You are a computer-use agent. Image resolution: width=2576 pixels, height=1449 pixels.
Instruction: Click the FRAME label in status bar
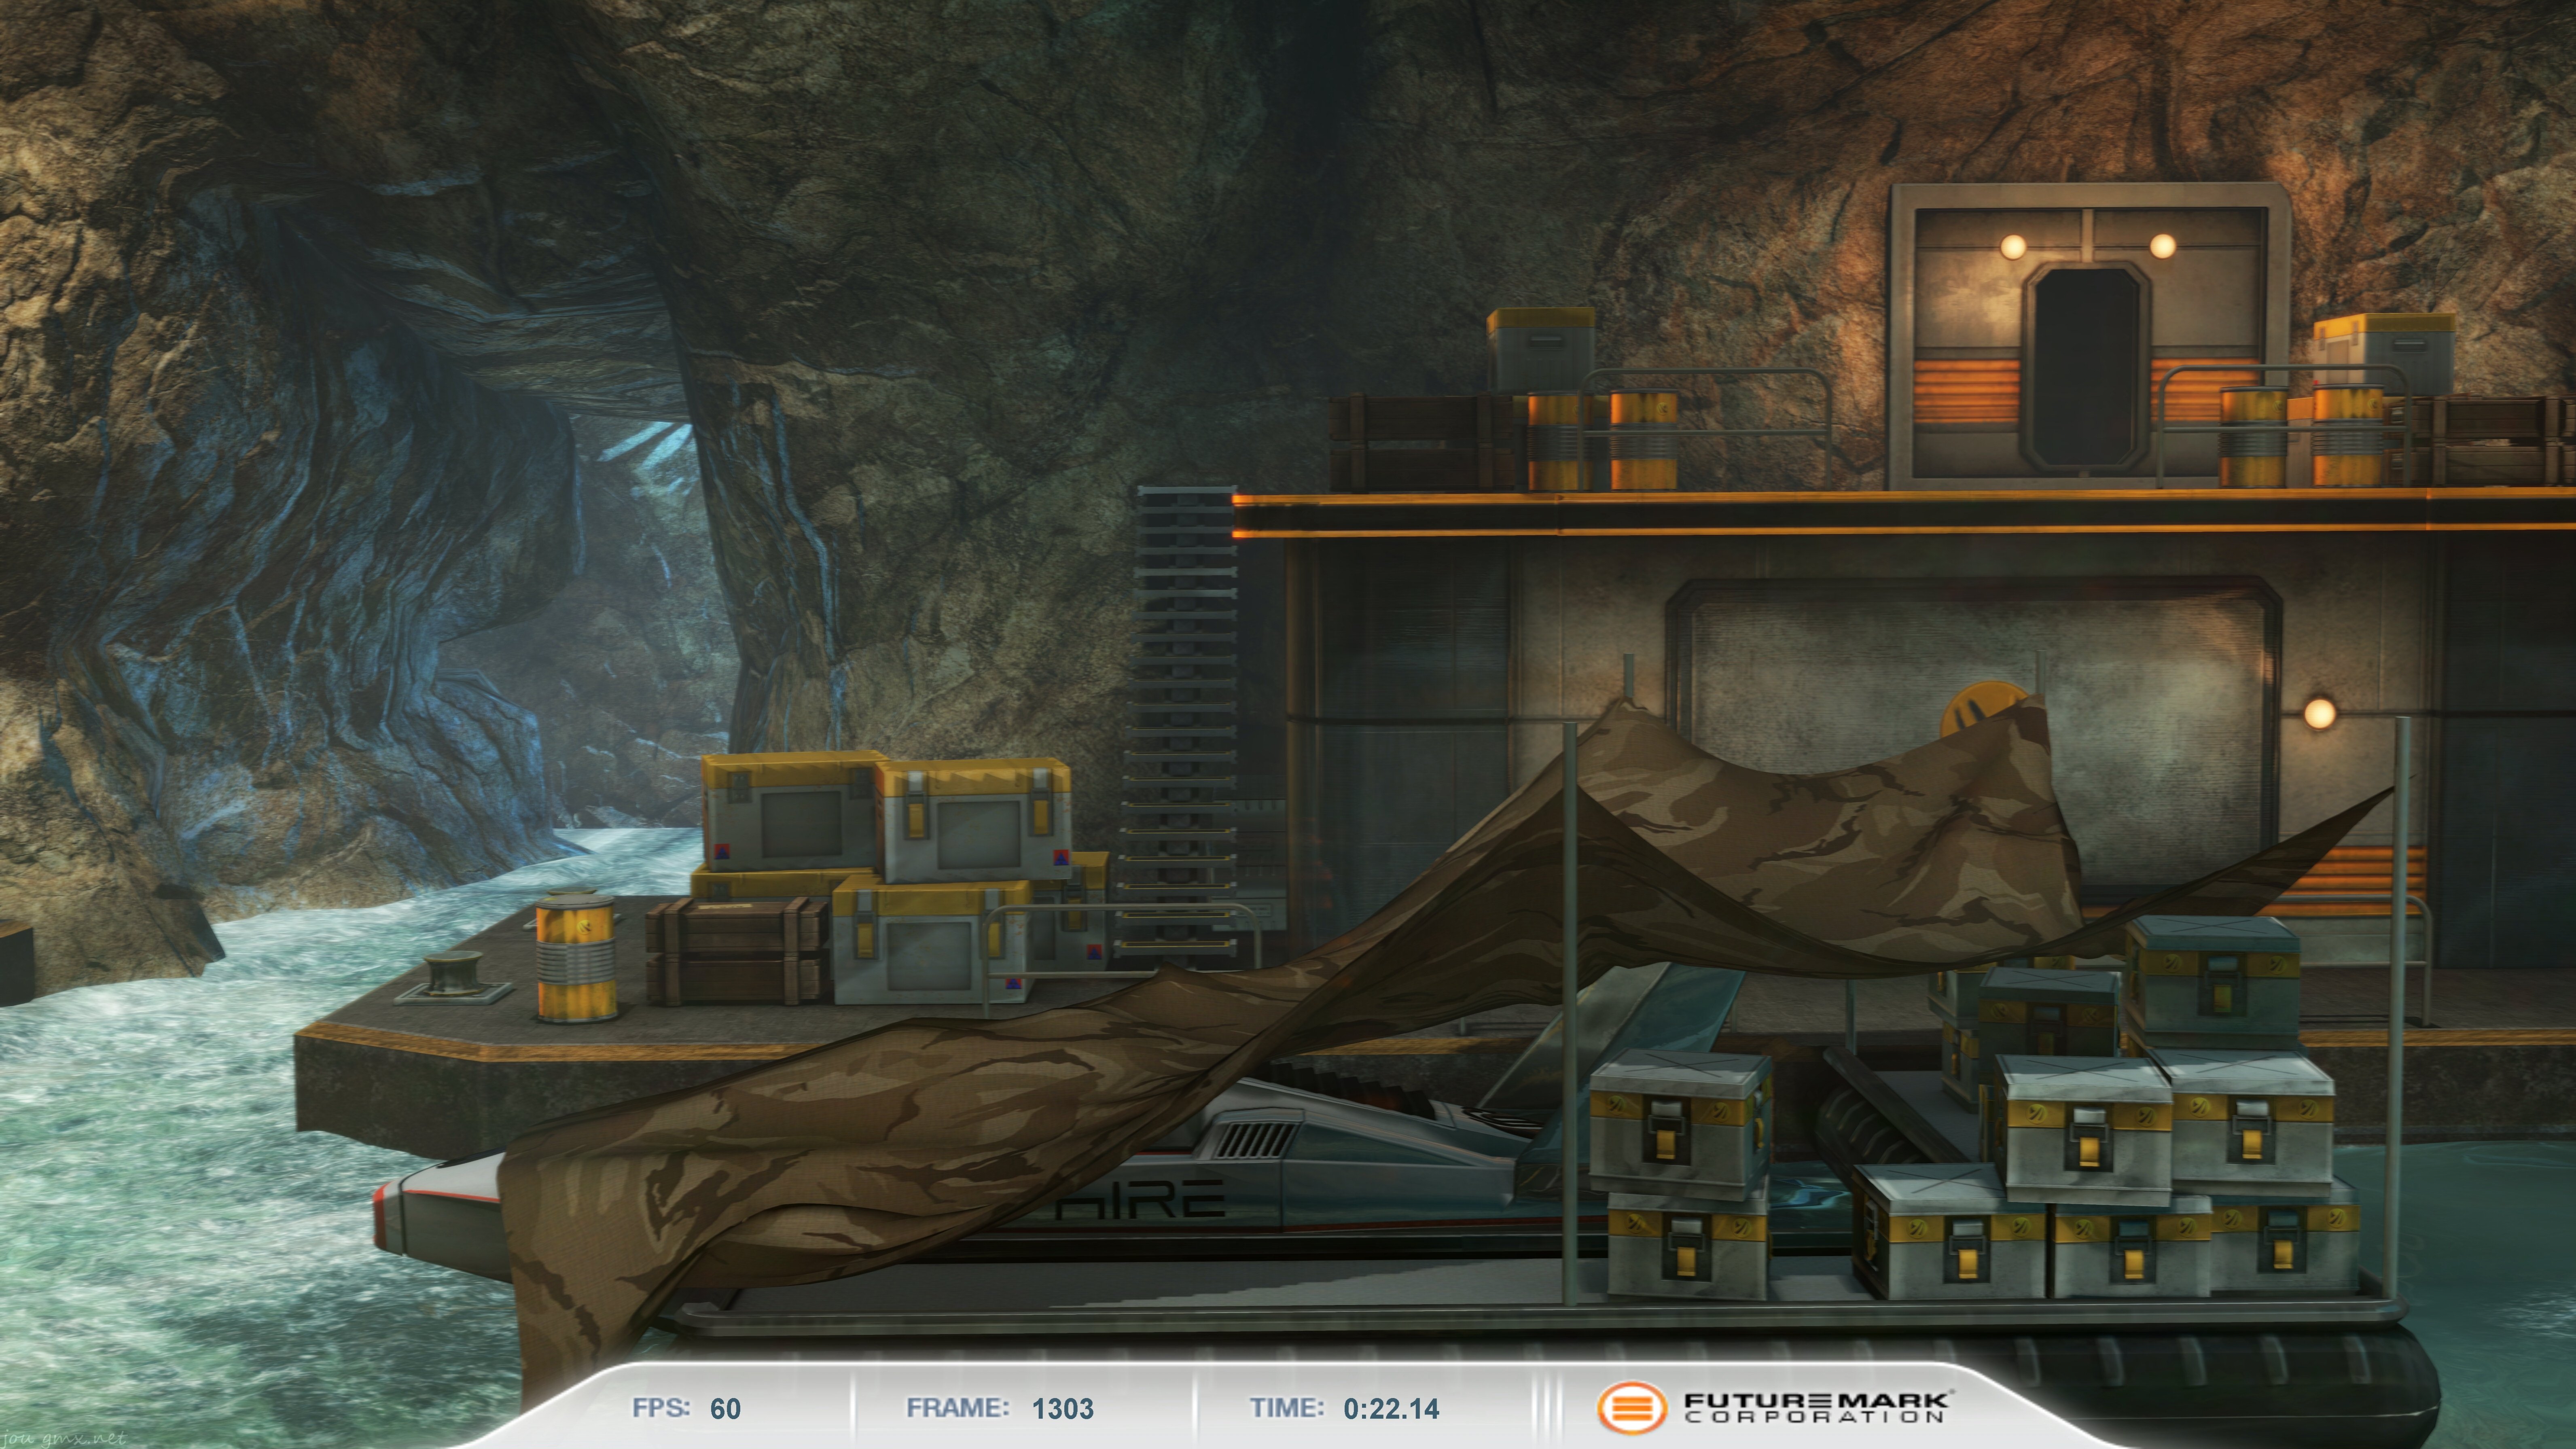(957, 1408)
